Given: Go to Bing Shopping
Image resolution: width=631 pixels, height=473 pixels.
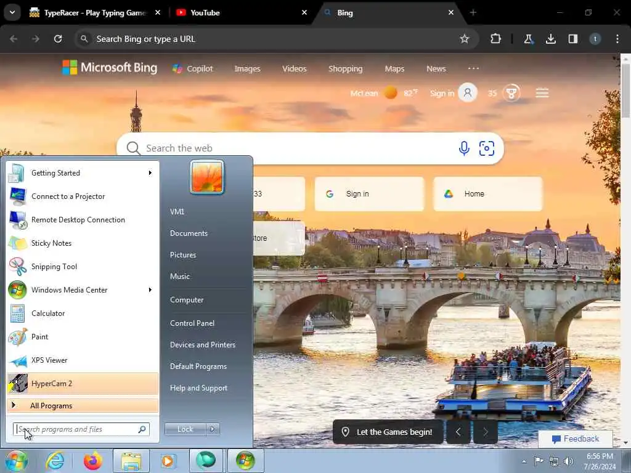Looking at the screenshot, I should [x=345, y=69].
